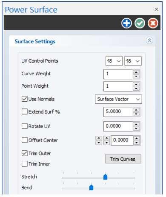Uncheck the Use Normals checkbox
The height and width of the screenshot is (197, 166).
[25, 99]
